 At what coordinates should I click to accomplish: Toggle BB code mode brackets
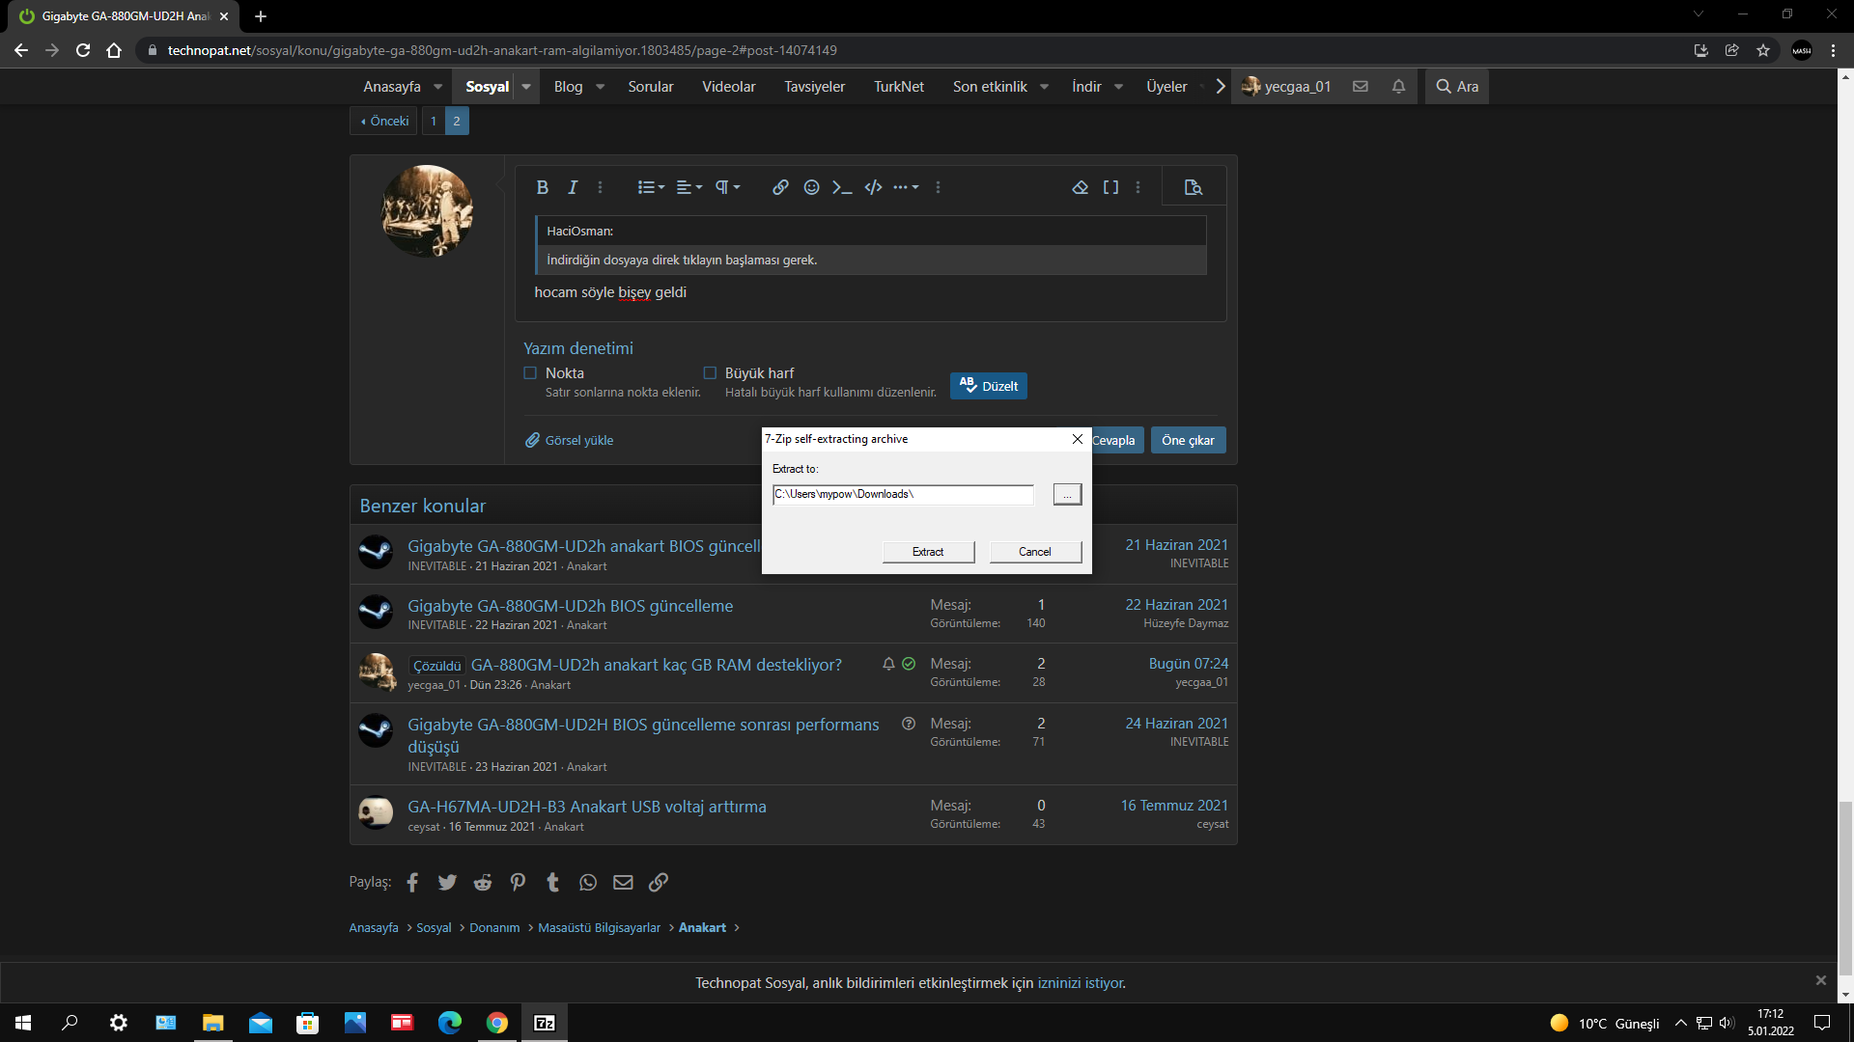click(1110, 187)
